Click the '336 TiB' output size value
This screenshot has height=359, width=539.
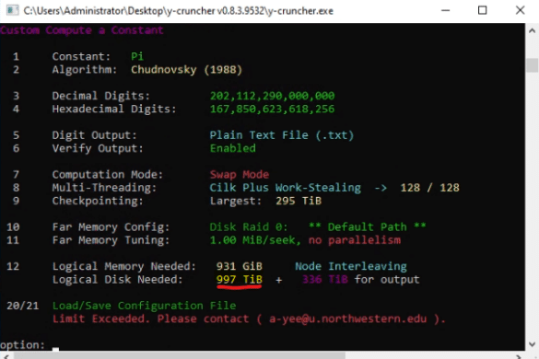pyautogui.click(x=325, y=280)
